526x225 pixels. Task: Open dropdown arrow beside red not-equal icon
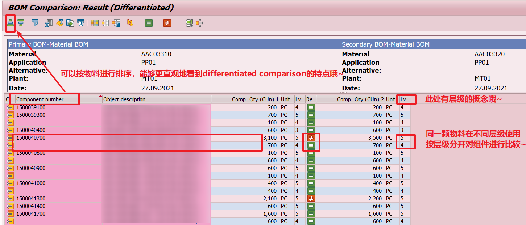(173, 24)
